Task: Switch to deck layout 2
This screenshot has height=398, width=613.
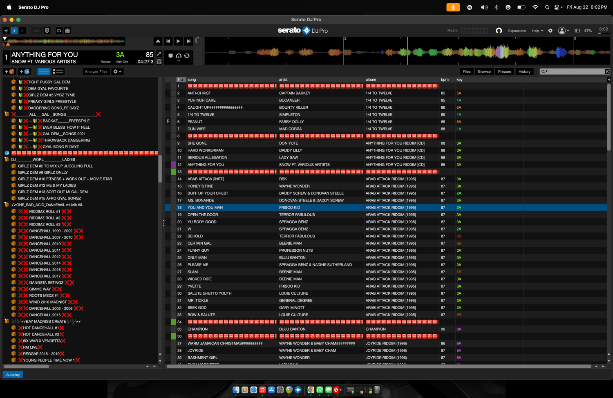Action: 22,31
